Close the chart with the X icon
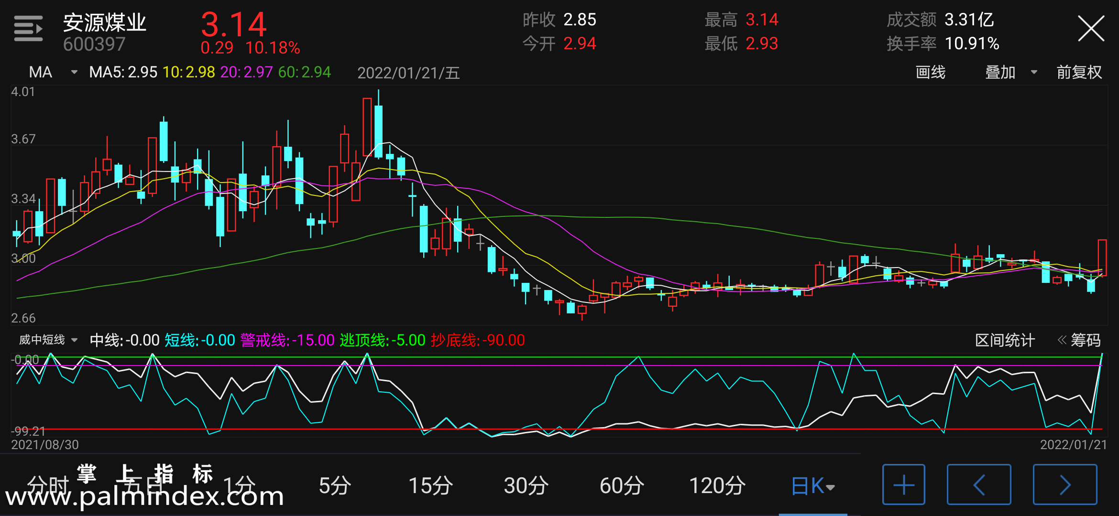The height and width of the screenshot is (516, 1119). pyautogui.click(x=1091, y=29)
